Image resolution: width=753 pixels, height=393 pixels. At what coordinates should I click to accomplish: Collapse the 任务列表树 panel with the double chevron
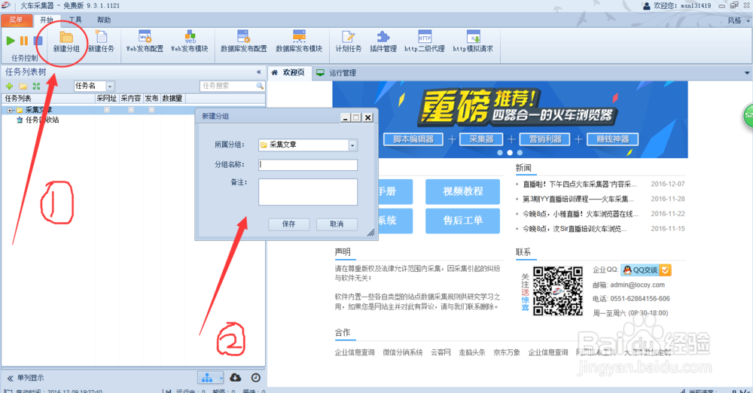pos(259,72)
